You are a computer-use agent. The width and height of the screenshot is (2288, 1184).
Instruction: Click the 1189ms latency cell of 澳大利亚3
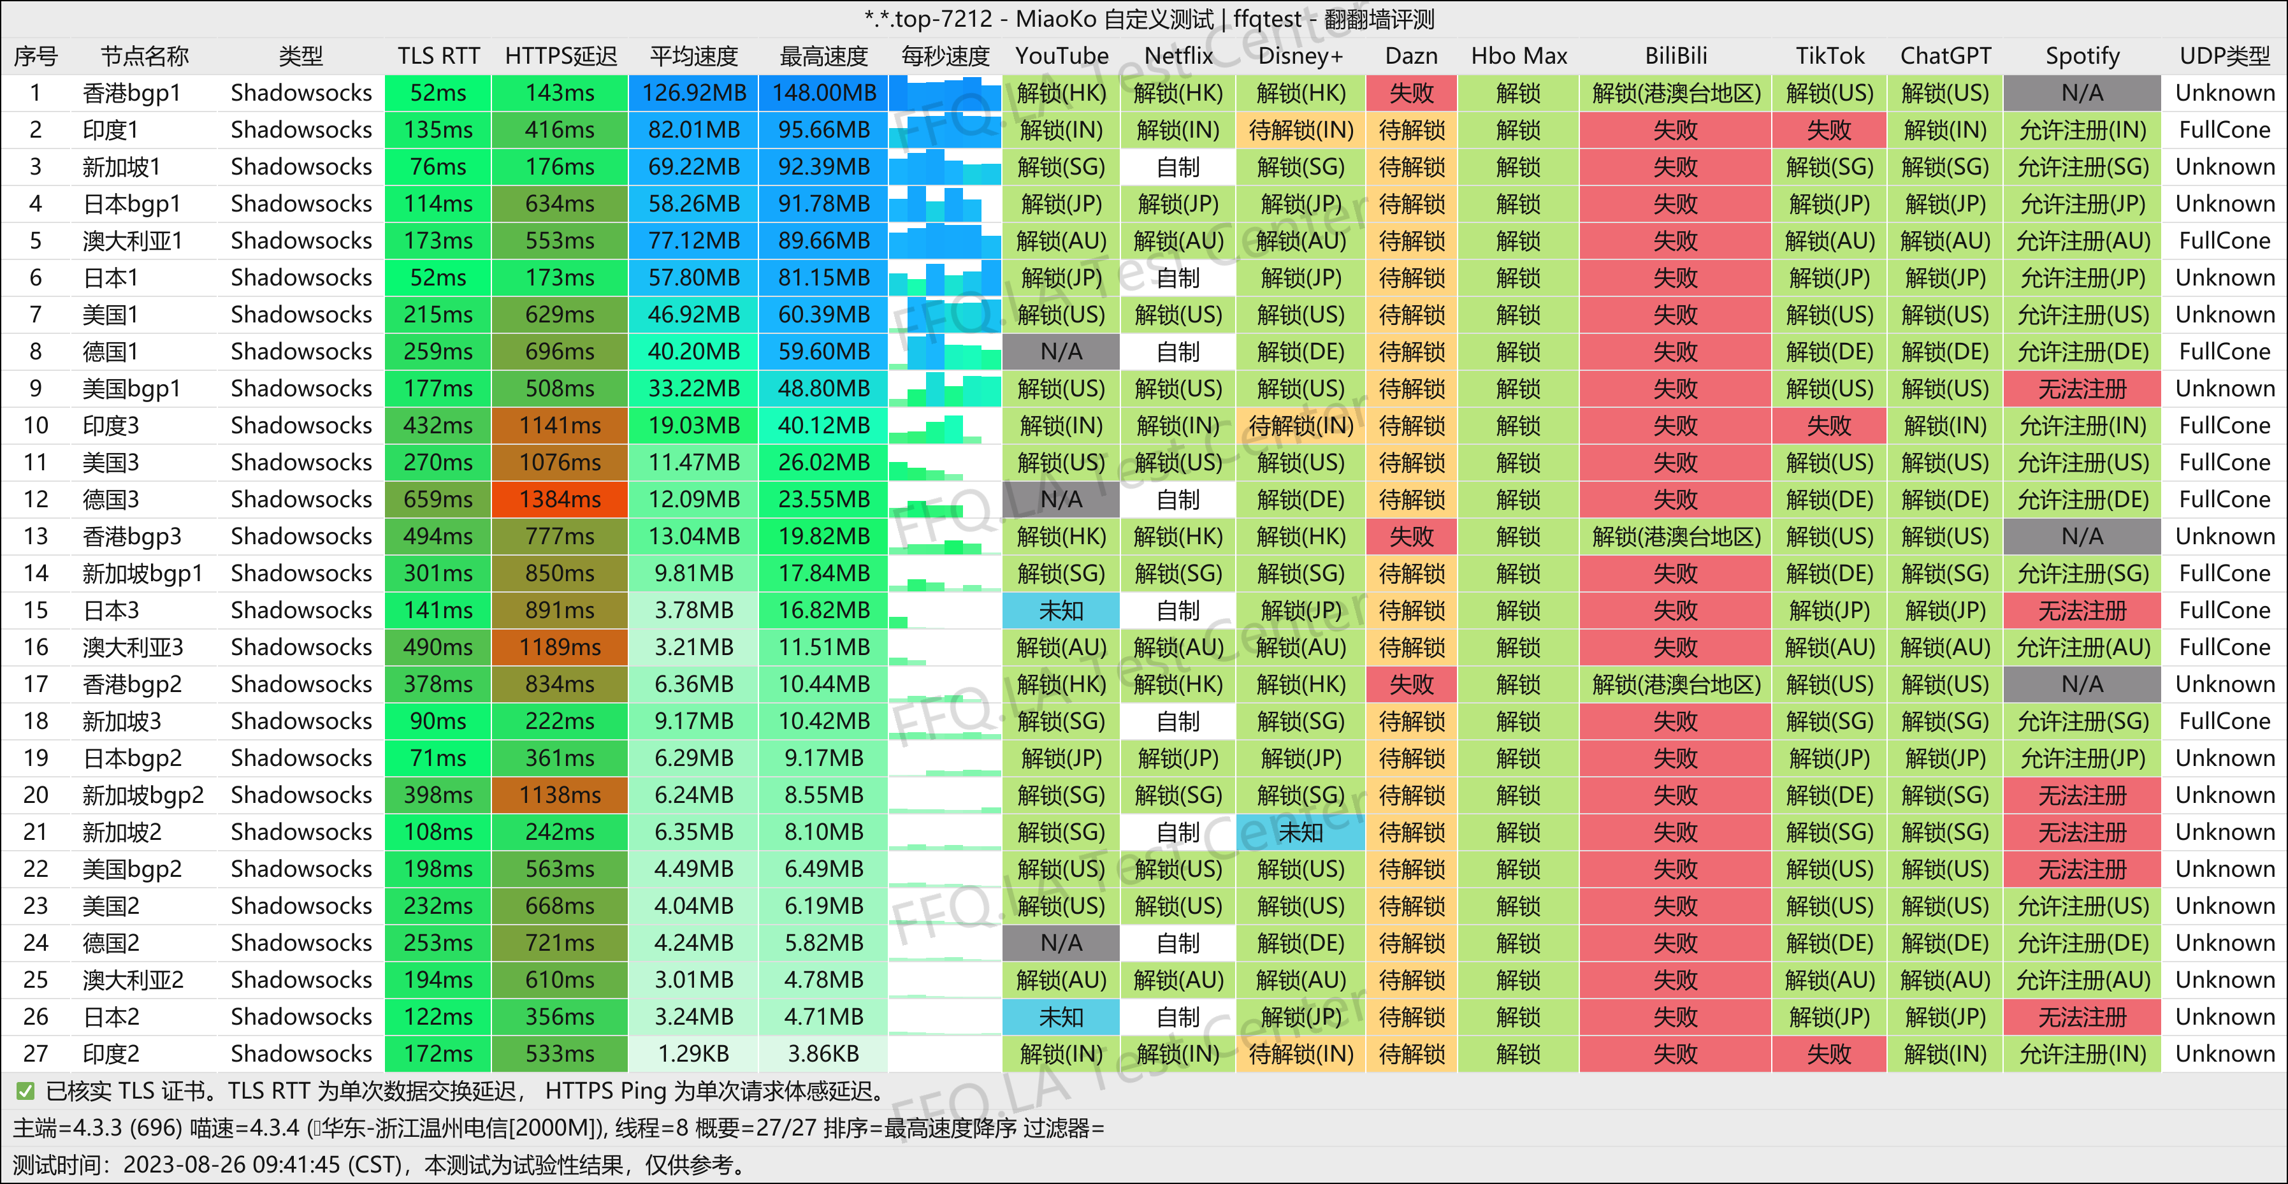click(x=560, y=647)
